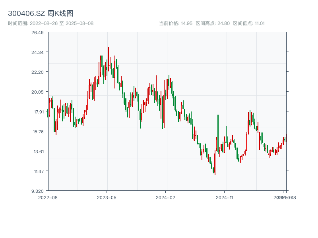Click the 13.61 y-axis price label
Image resolution: width=318 pixels, height=238 pixels.
coord(37,151)
